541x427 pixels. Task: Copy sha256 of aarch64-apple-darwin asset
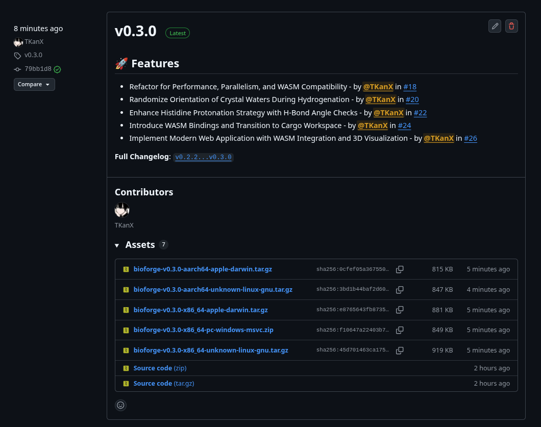pyautogui.click(x=400, y=269)
